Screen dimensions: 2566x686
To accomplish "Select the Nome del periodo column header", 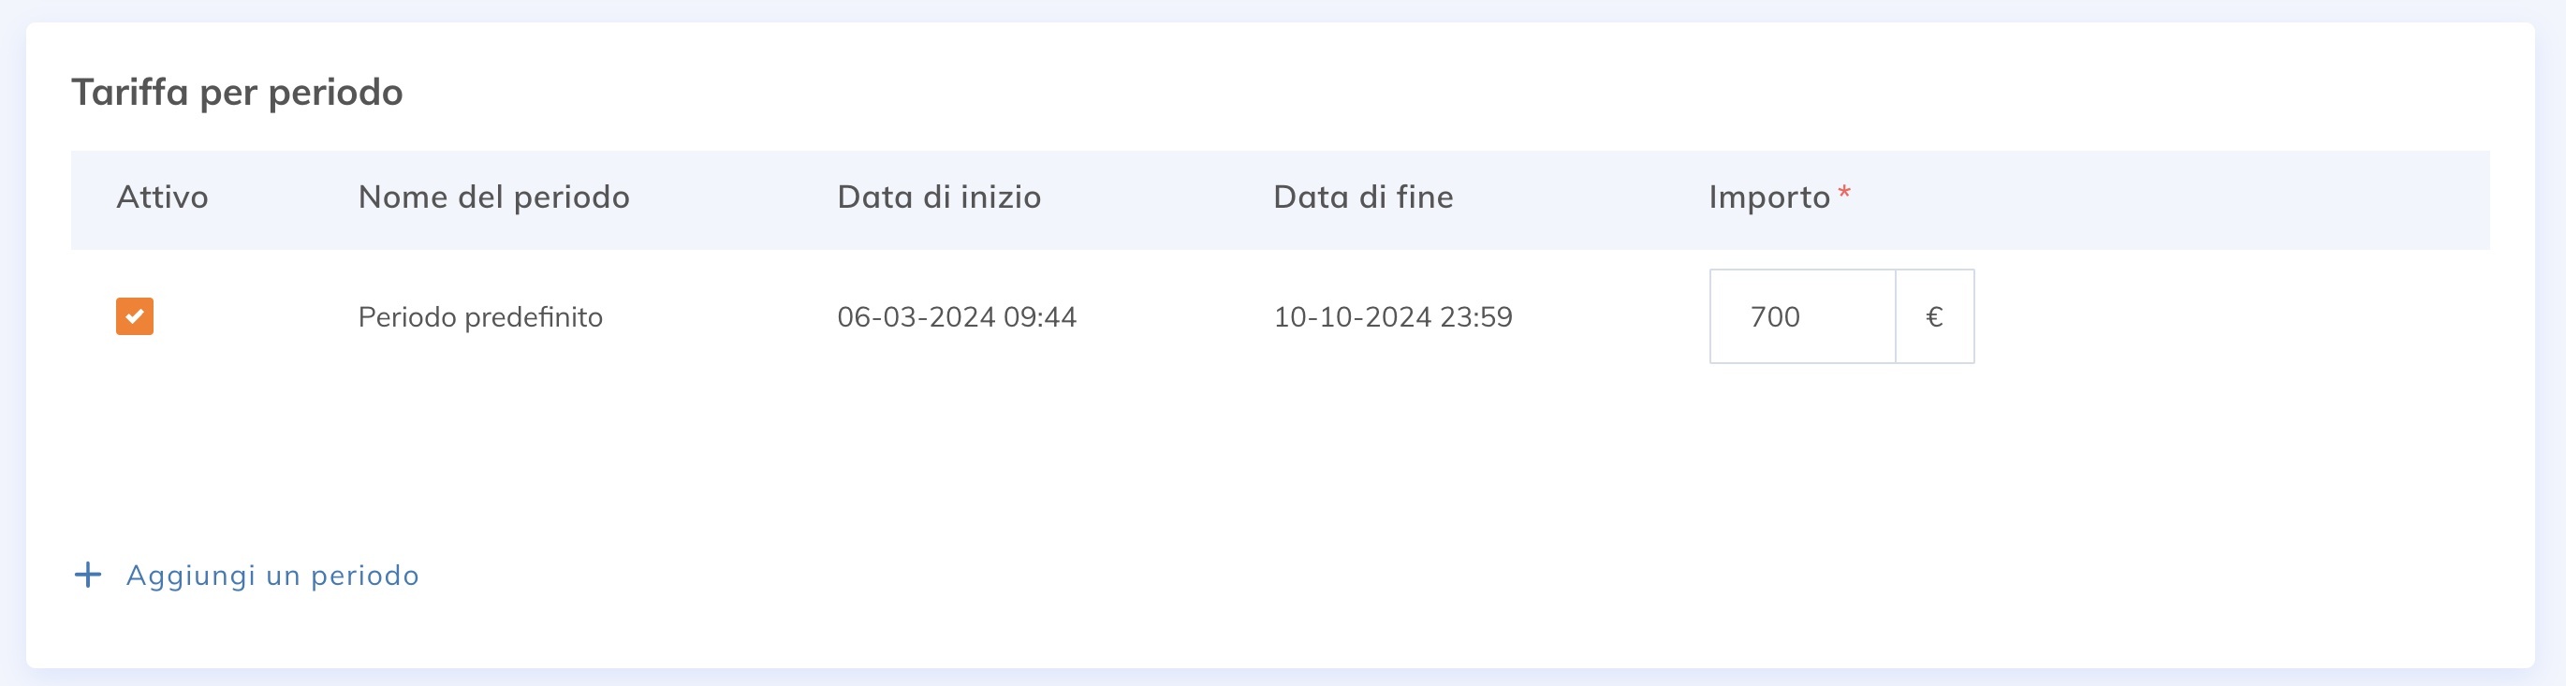I will (x=493, y=197).
